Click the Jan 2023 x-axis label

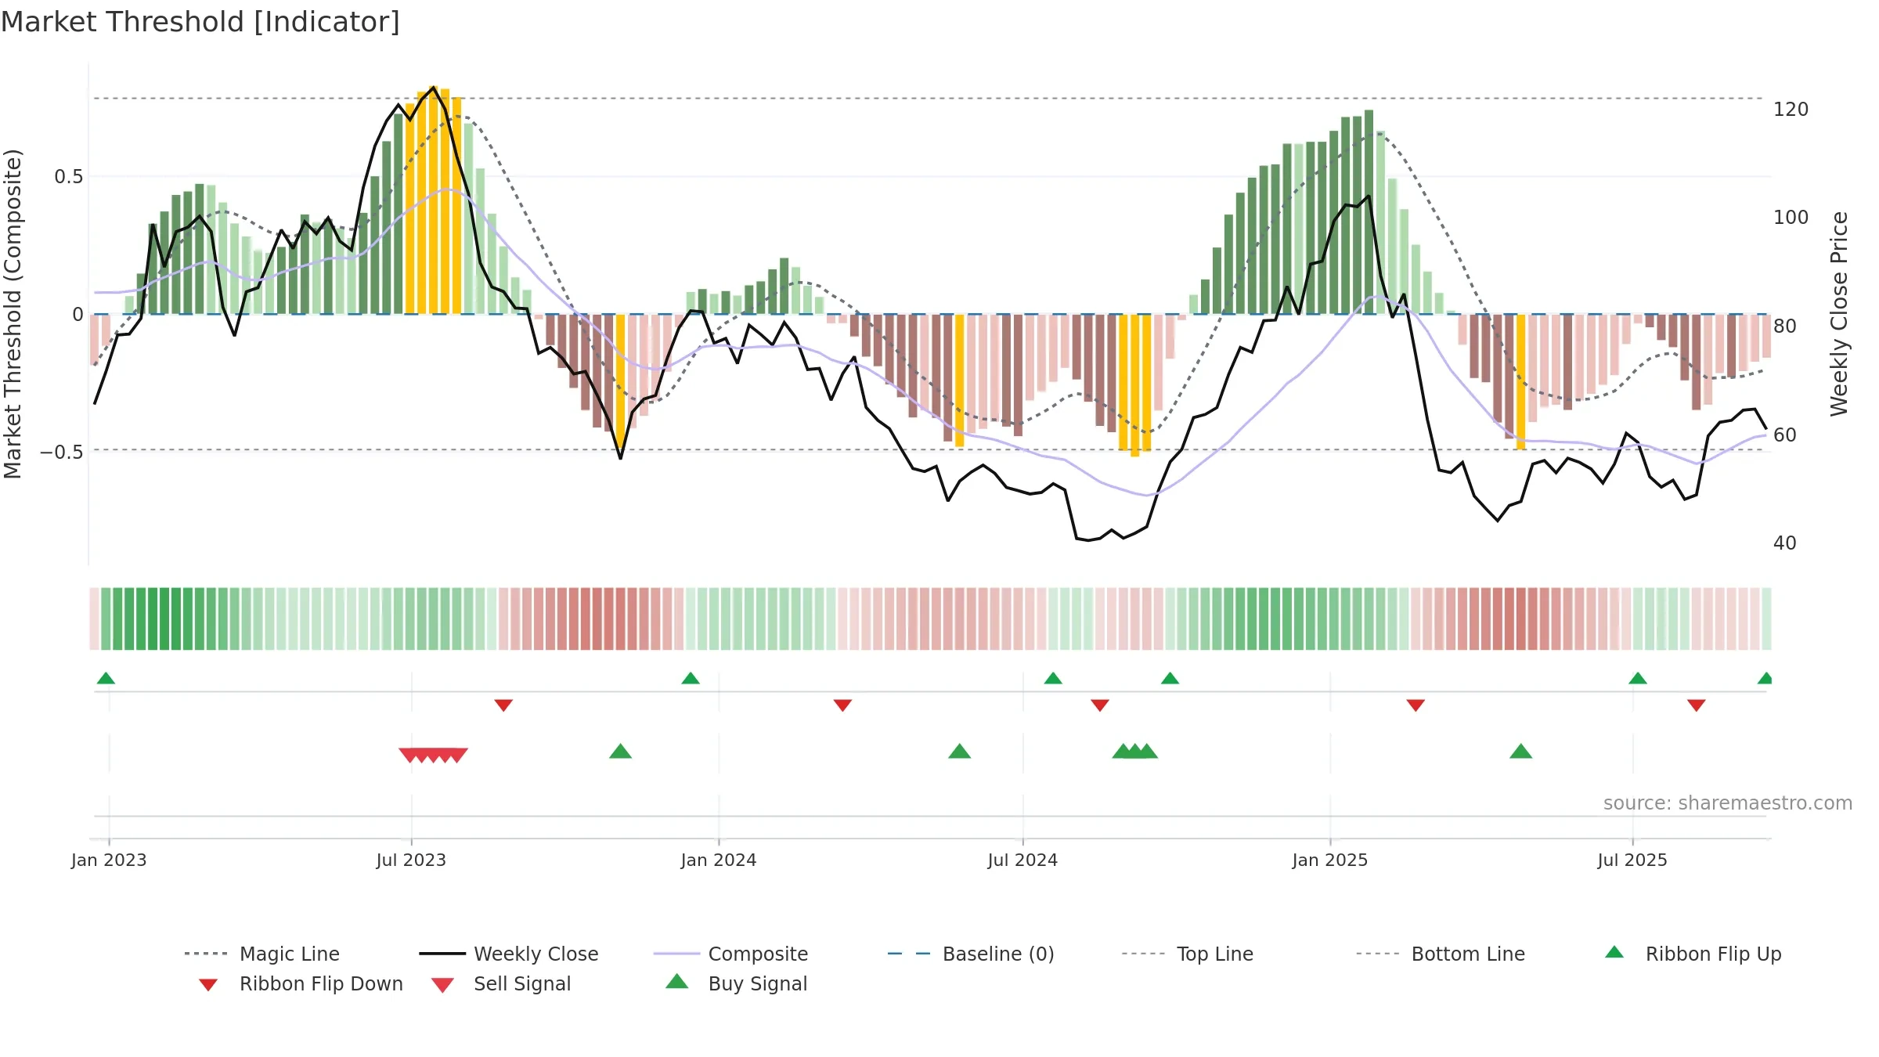click(109, 860)
